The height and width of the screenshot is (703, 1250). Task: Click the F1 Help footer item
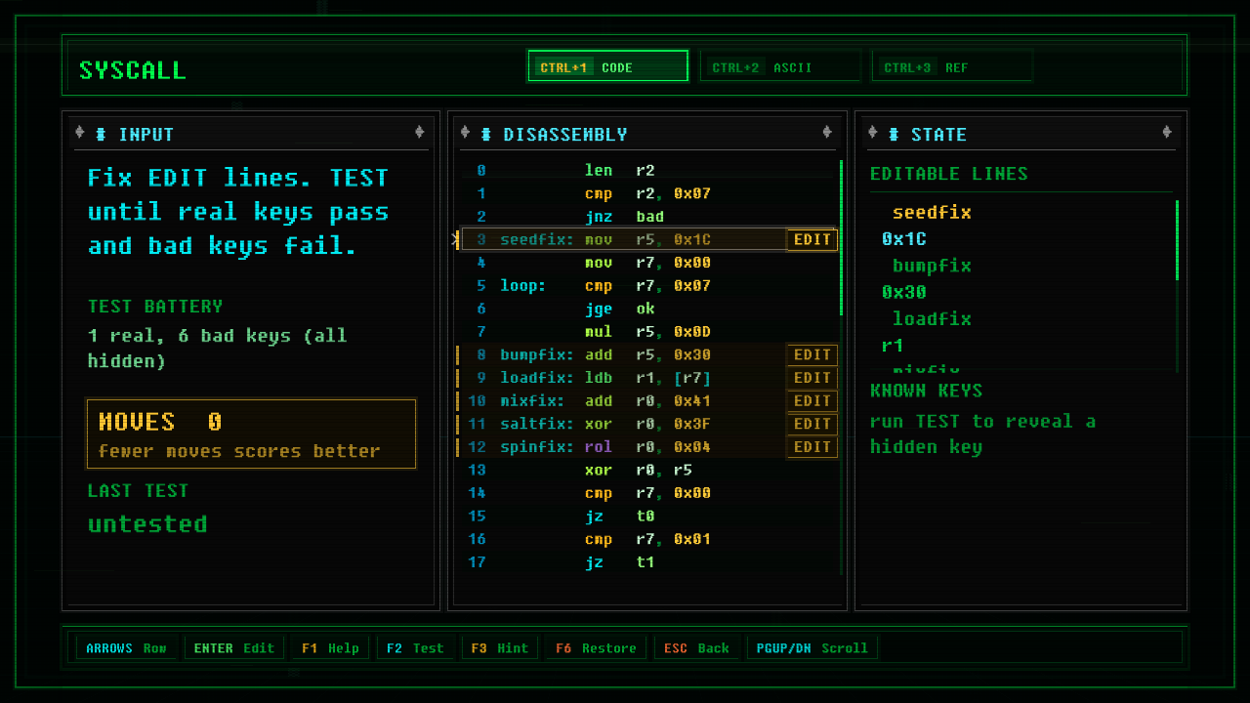[x=330, y=648]
